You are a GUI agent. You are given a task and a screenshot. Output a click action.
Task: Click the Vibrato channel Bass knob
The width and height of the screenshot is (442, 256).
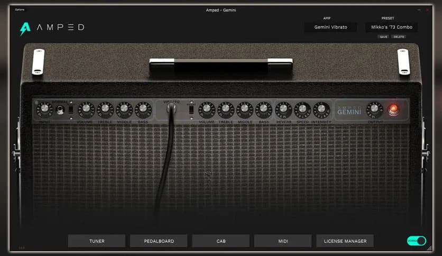click(264, 109)
